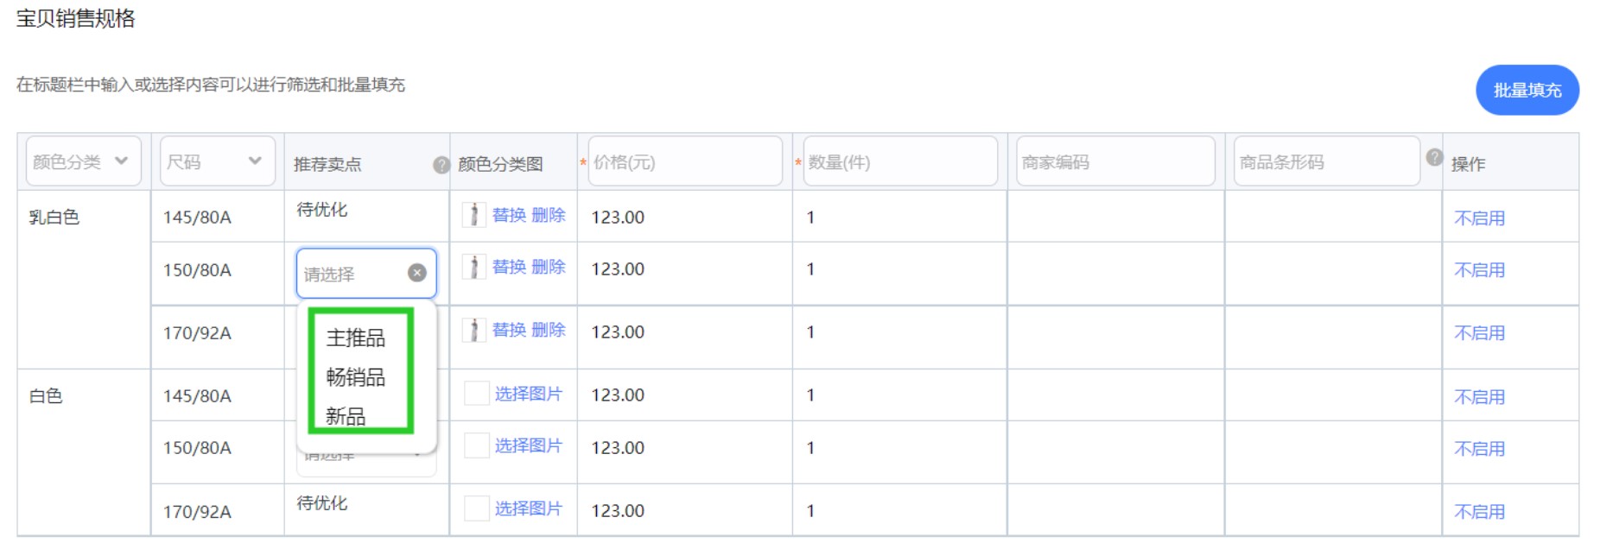Viewport: 1600px width, 549px height.
Task: Open image thumbnail in 乳白色 150/80A row
Action: click(x=473, y=266)
